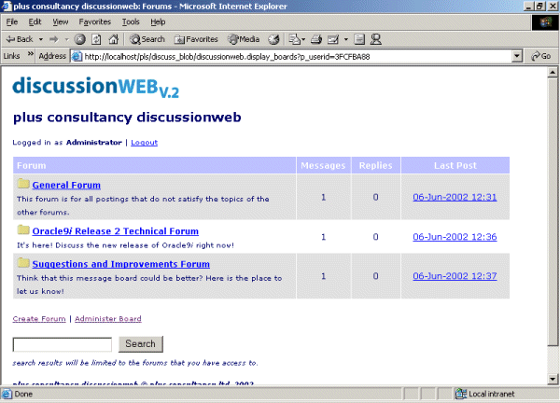Open the Favorites toolbar button

pos(196,39)
